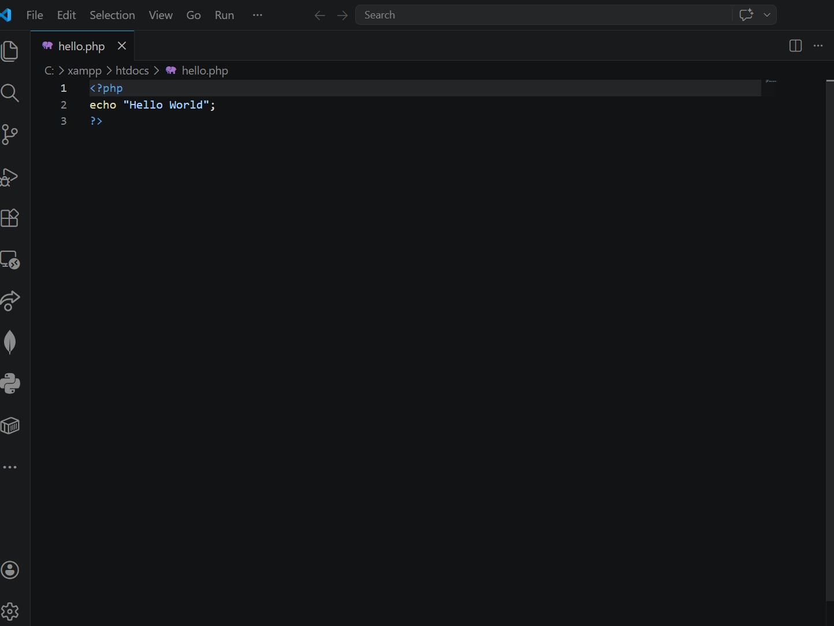The width and height of the screenshot is (834, 626).
Task: Open the Copilot dropdown chevron
Action: (x=767, y=14)
